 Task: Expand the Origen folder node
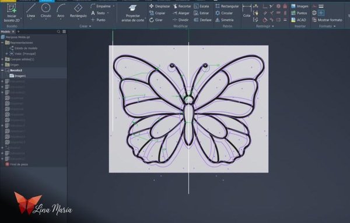click(2, 65)
